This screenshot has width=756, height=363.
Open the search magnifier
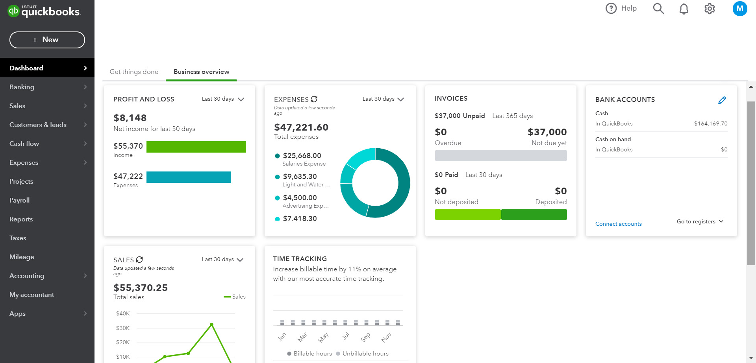pyautogui.click(x=658, y=8)
